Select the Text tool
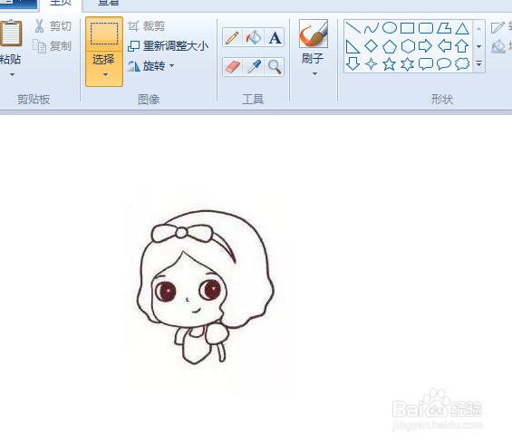512x443 pixels. point(275,37)
